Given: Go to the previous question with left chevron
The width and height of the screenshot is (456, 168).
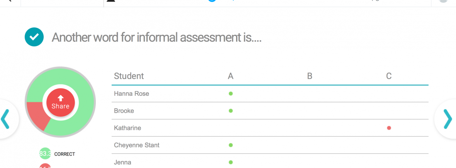Looking at the screenshot, I should 5,119.
